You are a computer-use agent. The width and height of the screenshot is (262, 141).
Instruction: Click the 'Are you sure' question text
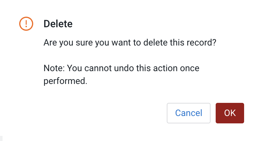tap(130, 43)
